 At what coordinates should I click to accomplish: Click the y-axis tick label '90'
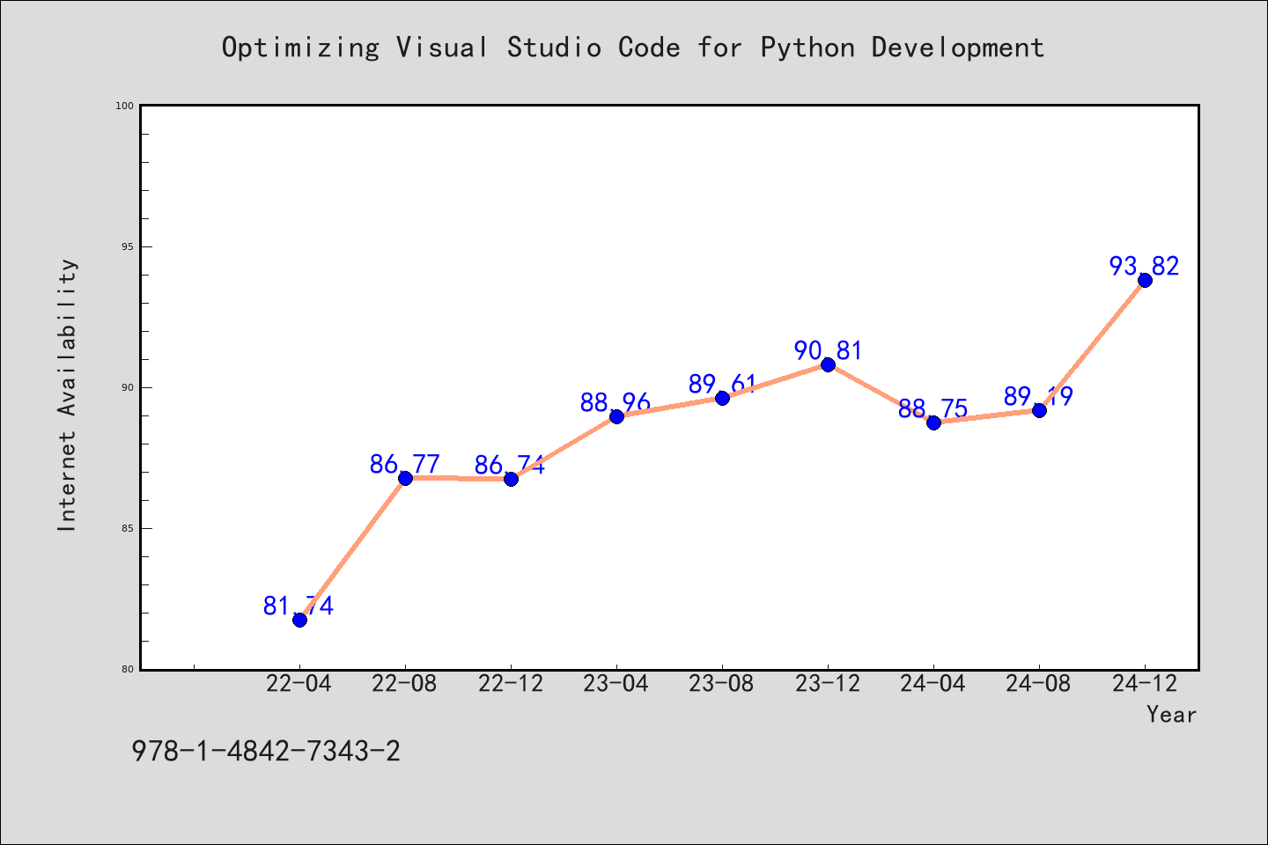128,387
